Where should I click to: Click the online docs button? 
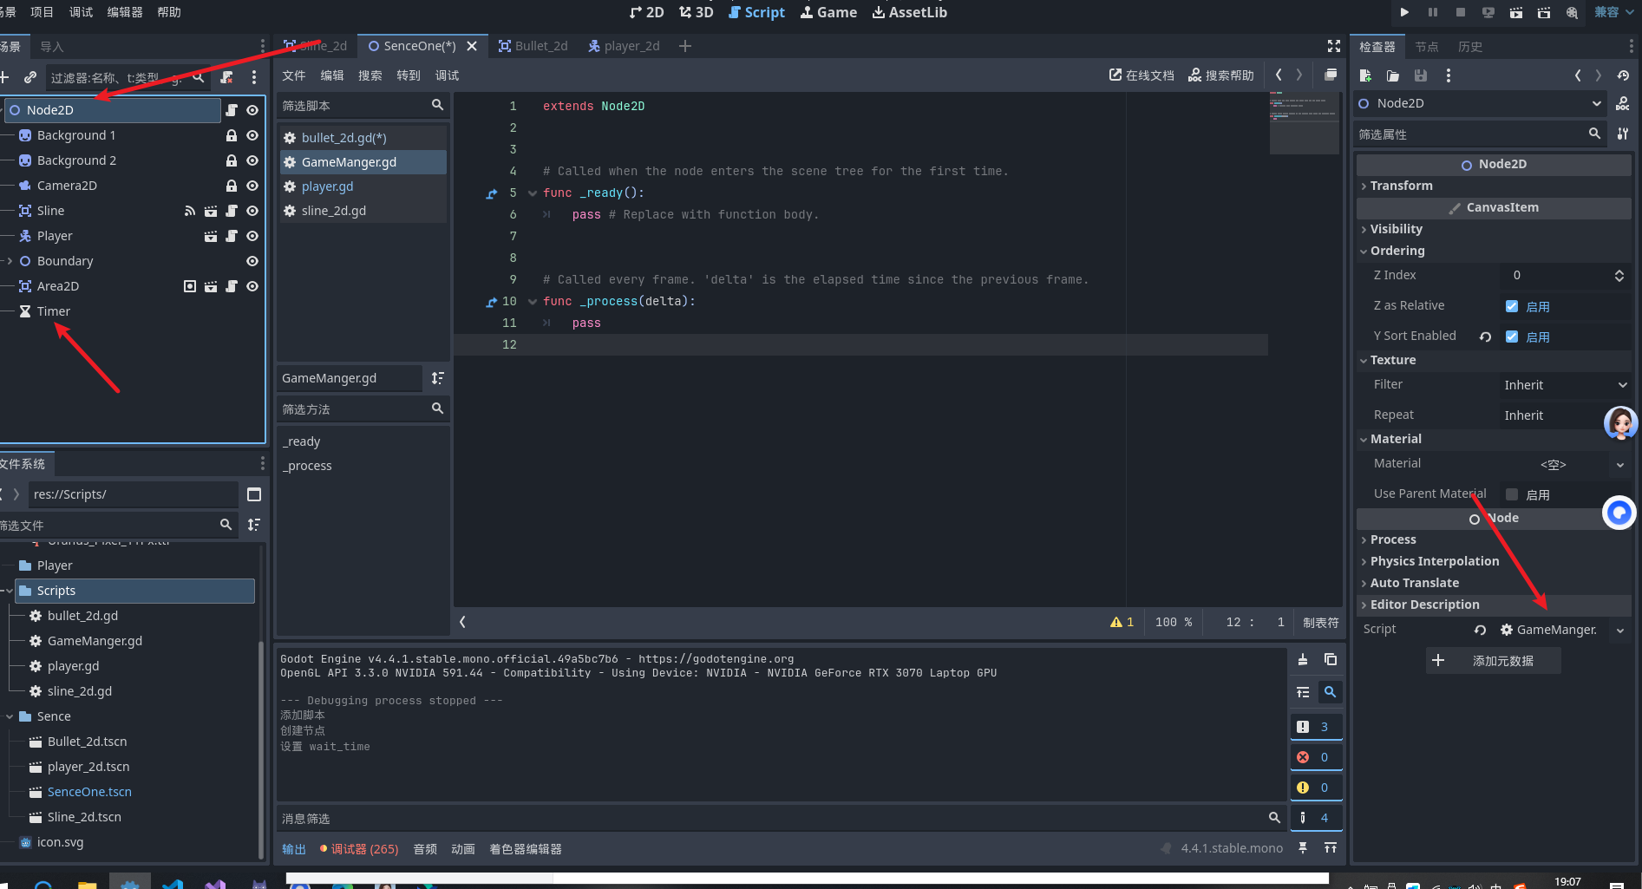[1142, 75]
